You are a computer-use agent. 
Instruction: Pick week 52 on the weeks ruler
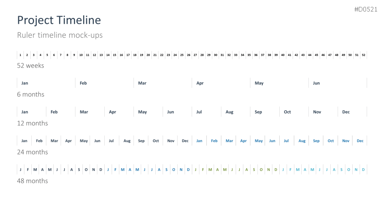[x=363, y=55]
